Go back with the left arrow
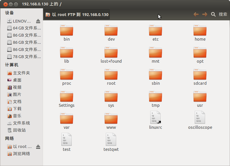This screenshot has width=230, height=166. pyautogui.click(x=196, y=14)
